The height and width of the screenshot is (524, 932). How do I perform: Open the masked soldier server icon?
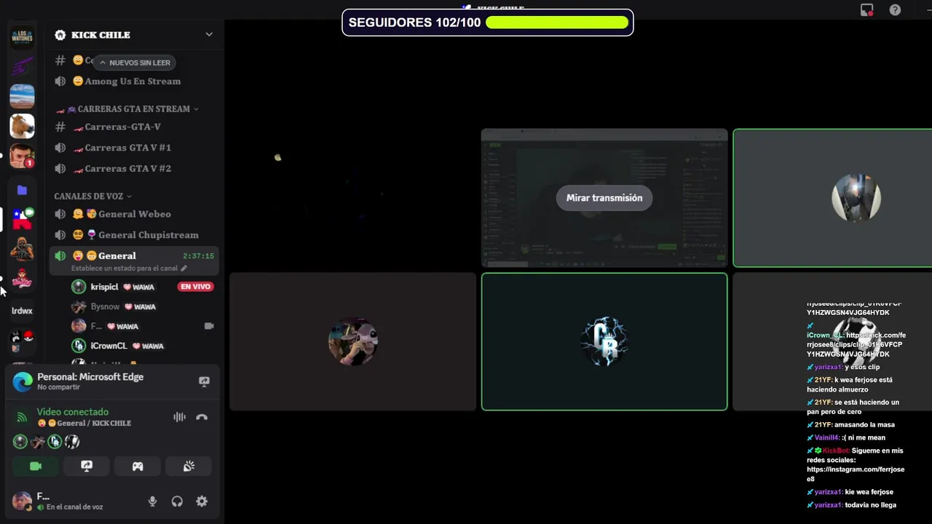22,250
